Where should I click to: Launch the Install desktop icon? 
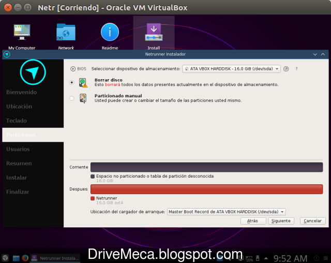click(154, 32)
